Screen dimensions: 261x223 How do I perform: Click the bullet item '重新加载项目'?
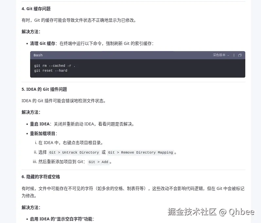pyautogui.click(x=44, y=134)
